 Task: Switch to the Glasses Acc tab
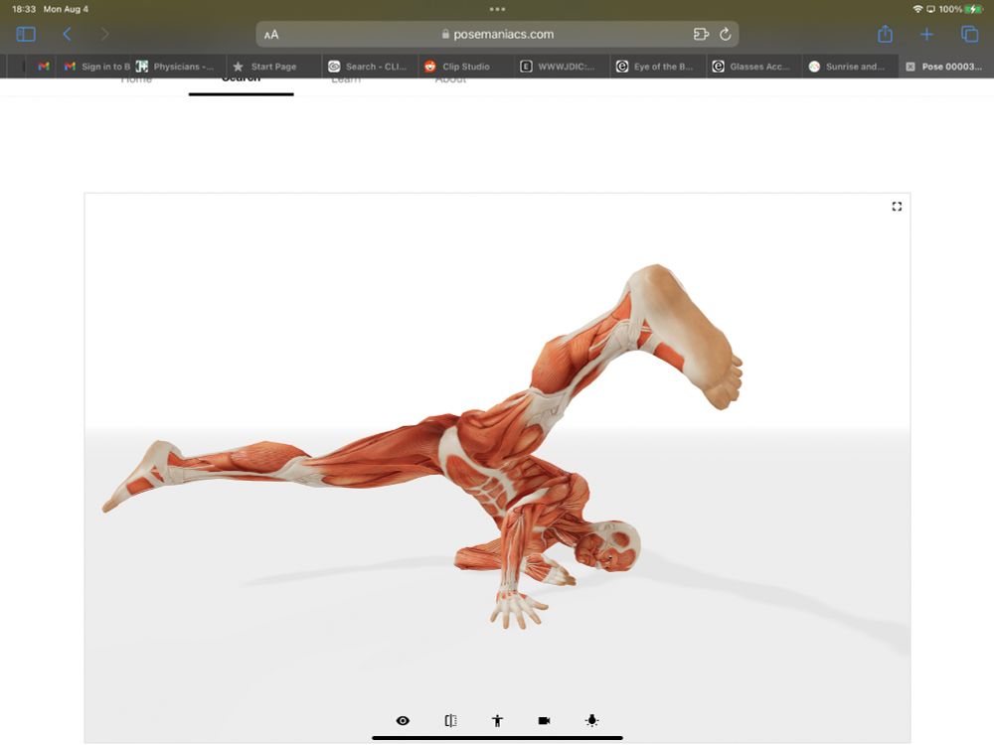(753, 66)
